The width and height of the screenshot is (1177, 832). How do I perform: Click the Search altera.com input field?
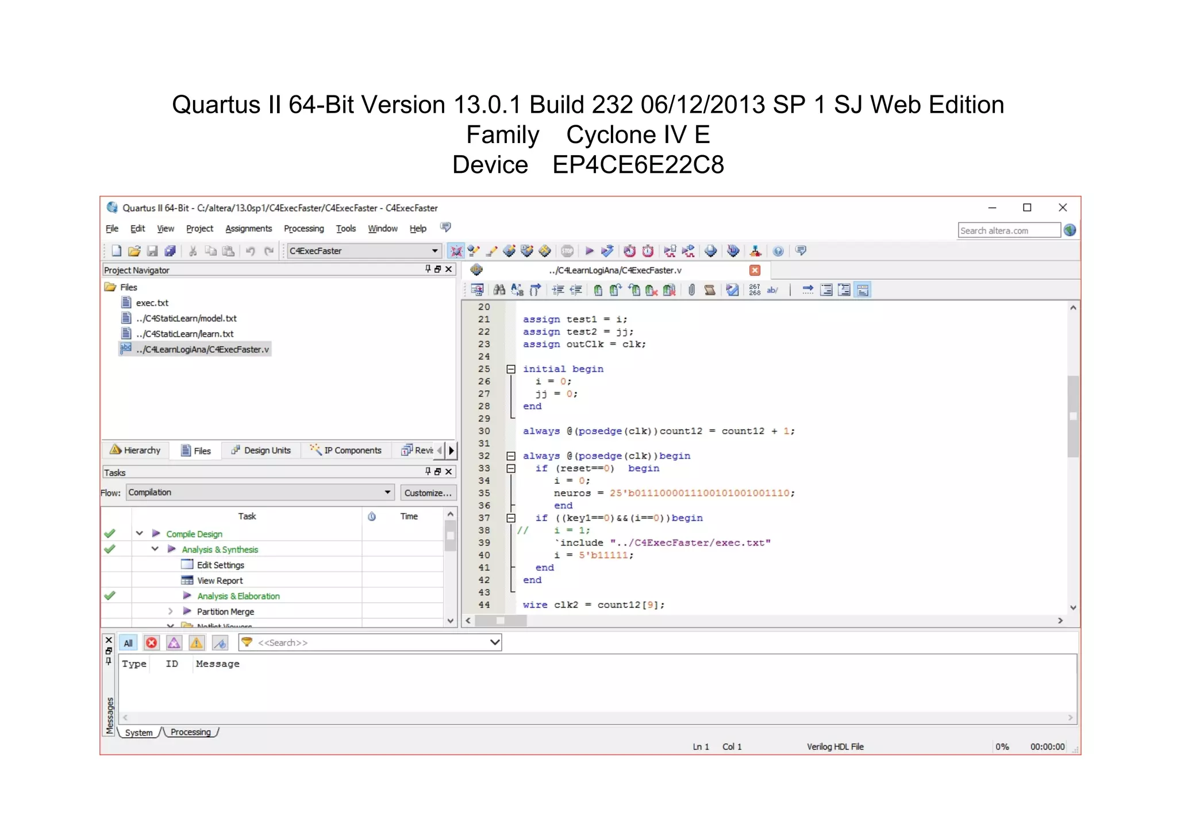1009,230
